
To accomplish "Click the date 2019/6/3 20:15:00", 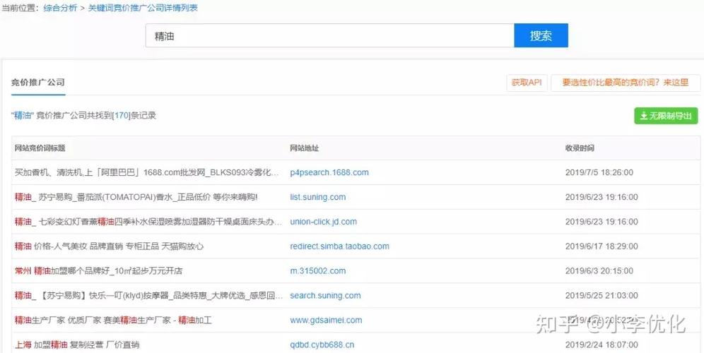I will tap(599, 271).
